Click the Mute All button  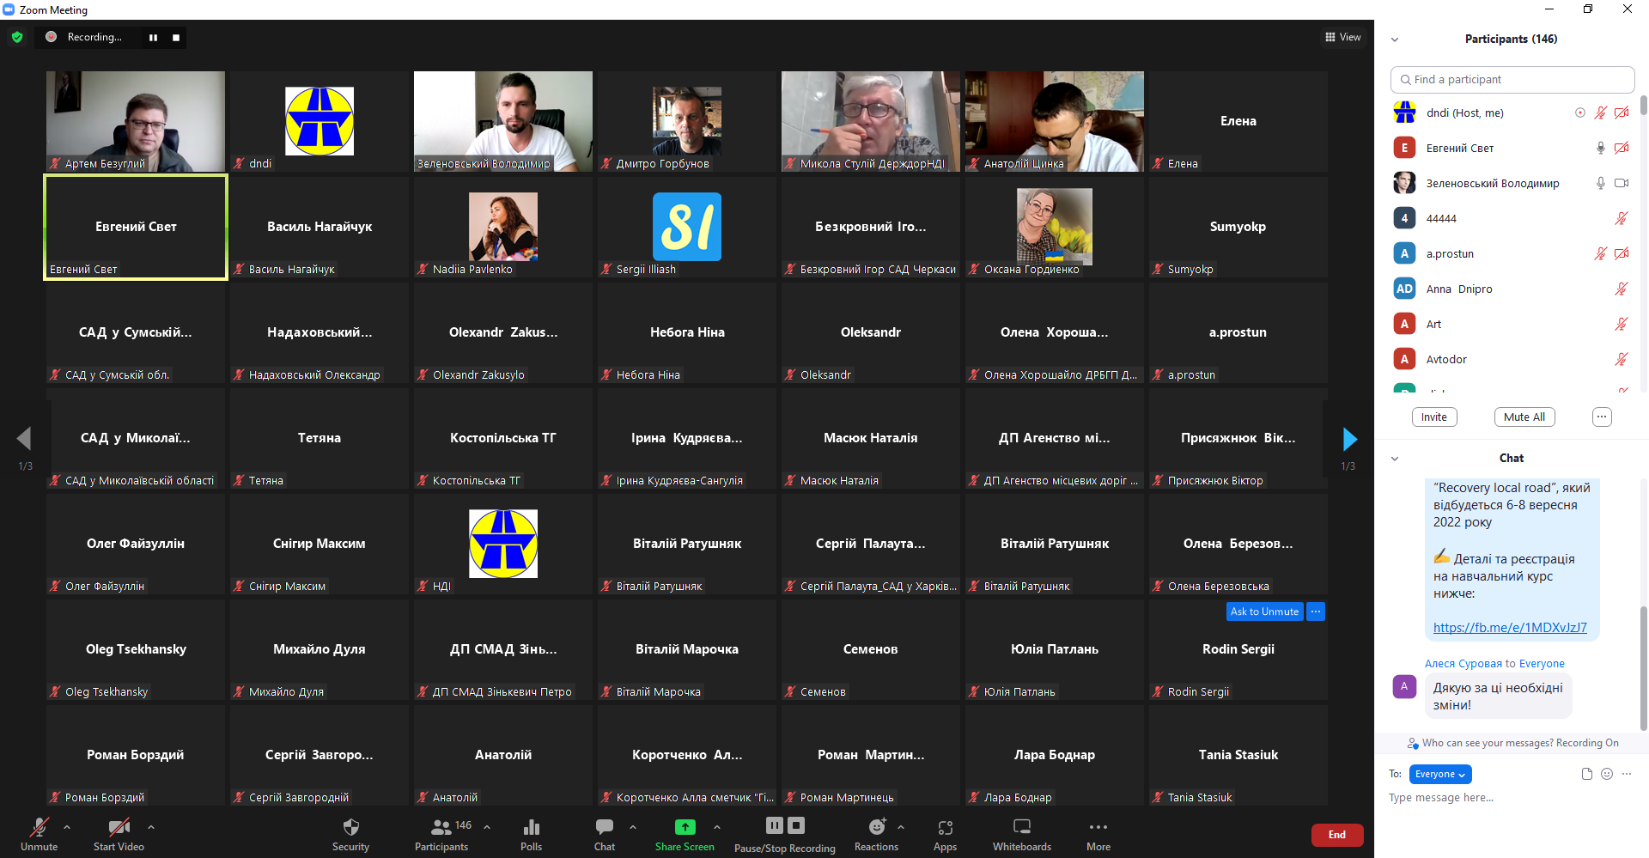click(1524, 417)
